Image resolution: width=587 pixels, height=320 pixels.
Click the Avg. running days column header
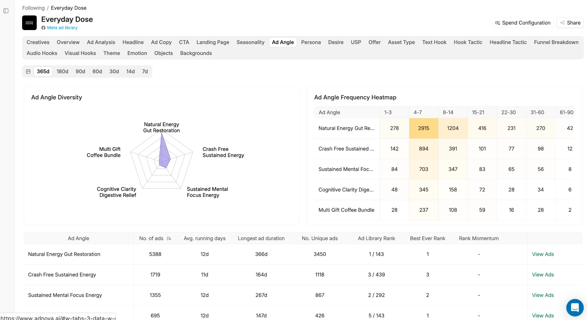(x=205, y=238)
